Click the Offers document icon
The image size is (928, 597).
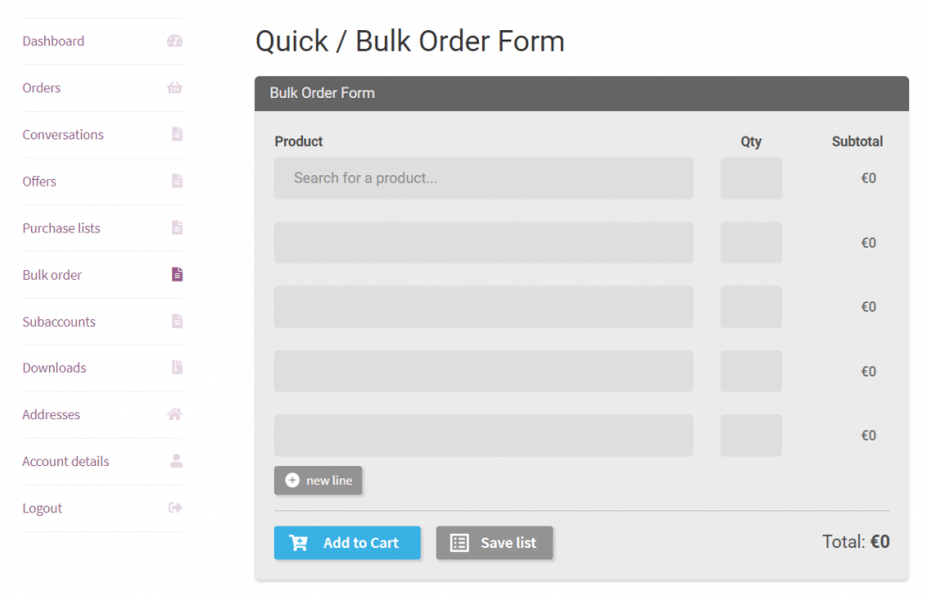[x=177, y=181]
